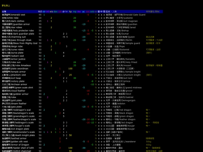Click the 'con' column header
Viewport: 203px width, 152px height.
pos(60,12)
